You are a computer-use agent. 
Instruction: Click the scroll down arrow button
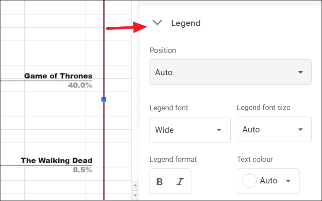click(135, 195)
